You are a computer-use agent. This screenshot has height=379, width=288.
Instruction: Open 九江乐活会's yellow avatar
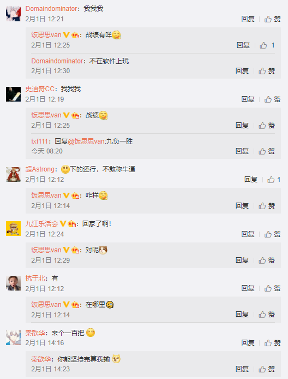tap(13, 228)
